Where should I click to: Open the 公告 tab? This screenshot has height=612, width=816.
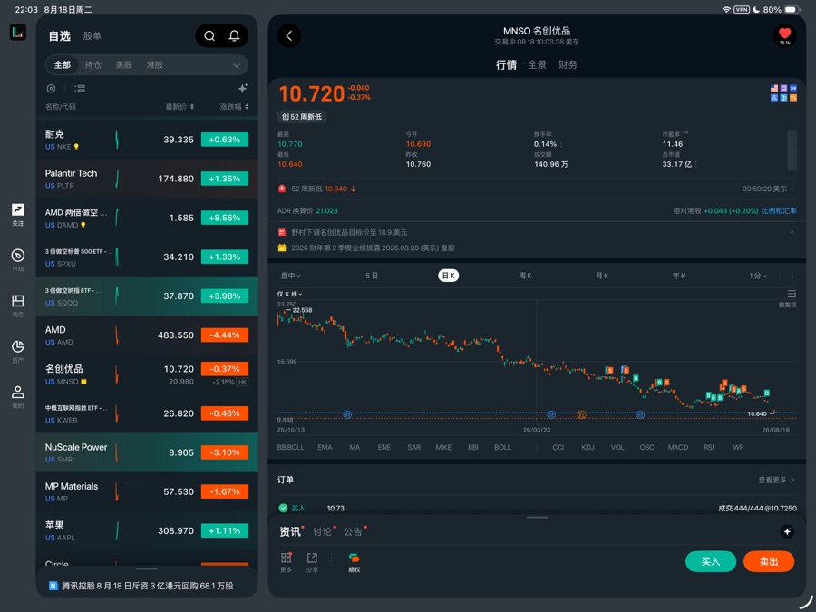[353, 532]
